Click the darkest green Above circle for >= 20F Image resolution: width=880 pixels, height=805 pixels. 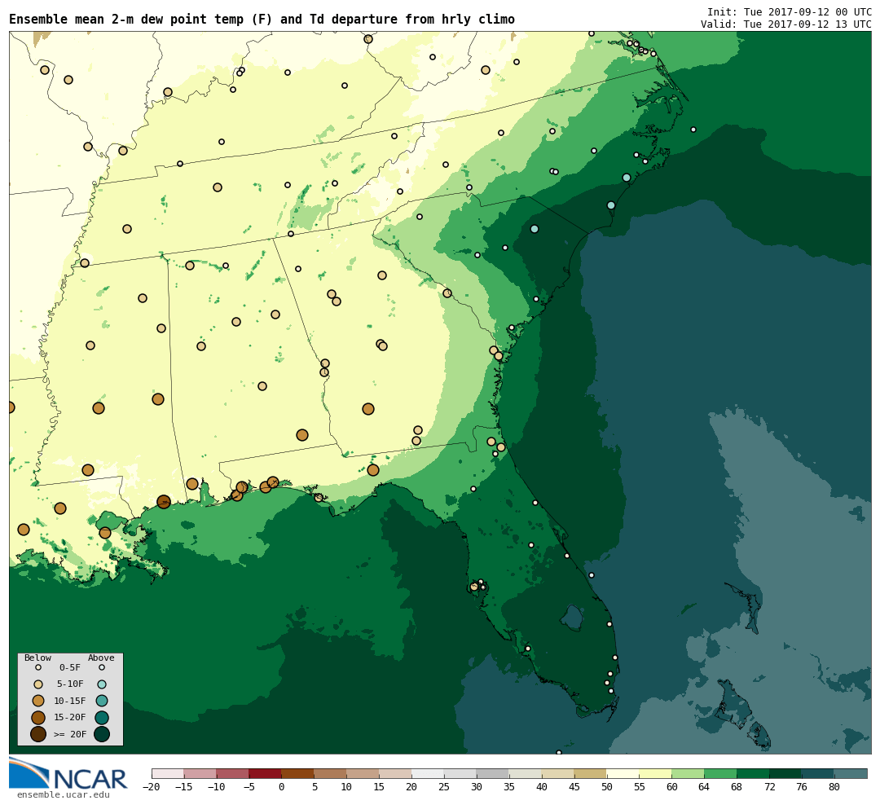pos(102,733)
